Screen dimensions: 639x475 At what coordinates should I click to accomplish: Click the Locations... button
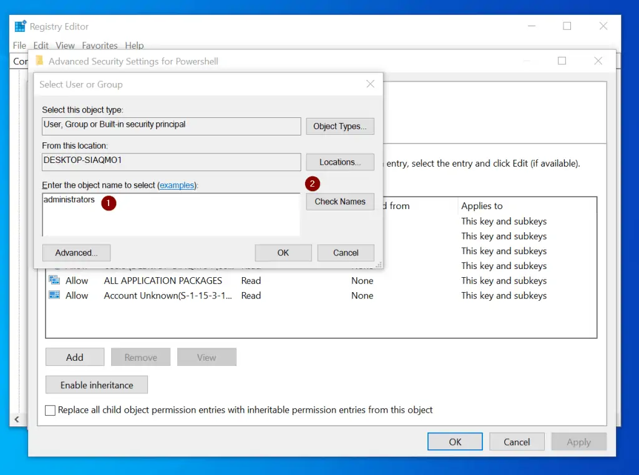[340, 162]
